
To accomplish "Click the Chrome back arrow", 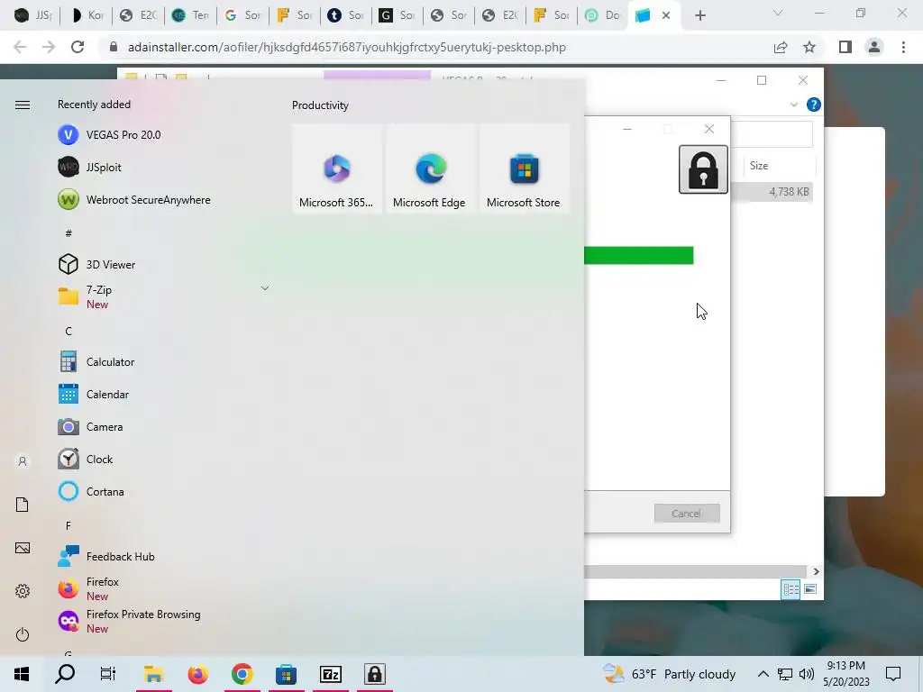I will [x=20, y=47].
